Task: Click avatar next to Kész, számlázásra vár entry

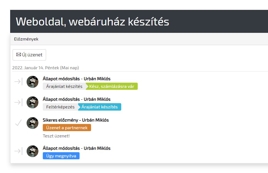Action: (32, 82)
